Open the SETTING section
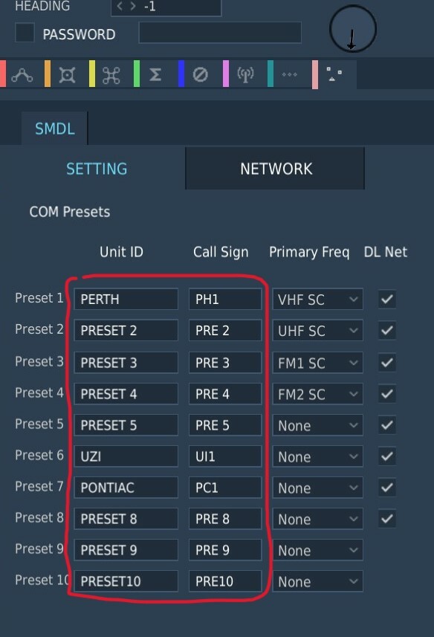Image resolution: width=434 pixels, height=637 pixels. pyautogui.click(x=97, y=168)
